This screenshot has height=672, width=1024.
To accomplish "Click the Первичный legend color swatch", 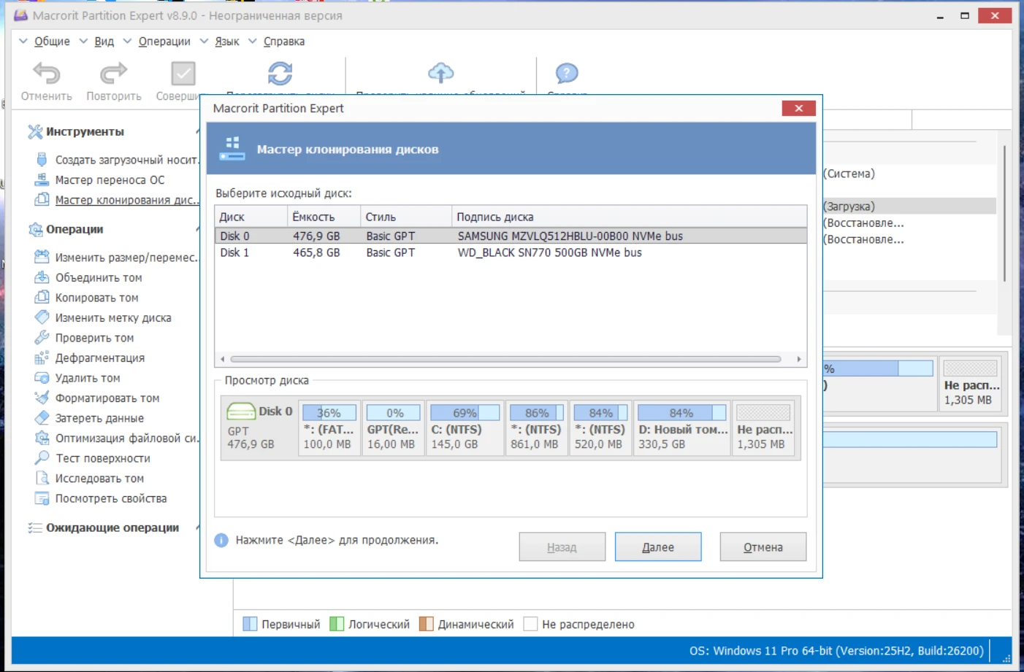I will pos(250,624).
